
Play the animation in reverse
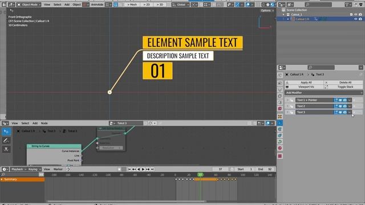tap(139, 169)
